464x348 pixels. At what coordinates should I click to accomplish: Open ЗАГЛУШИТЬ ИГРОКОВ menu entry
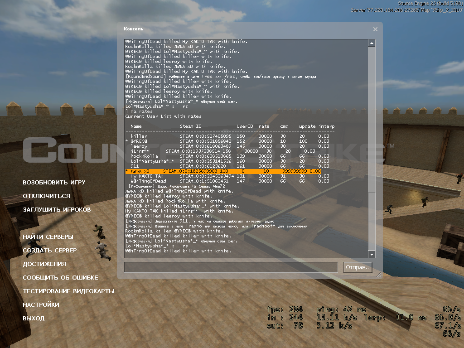(x=57, y=209)
